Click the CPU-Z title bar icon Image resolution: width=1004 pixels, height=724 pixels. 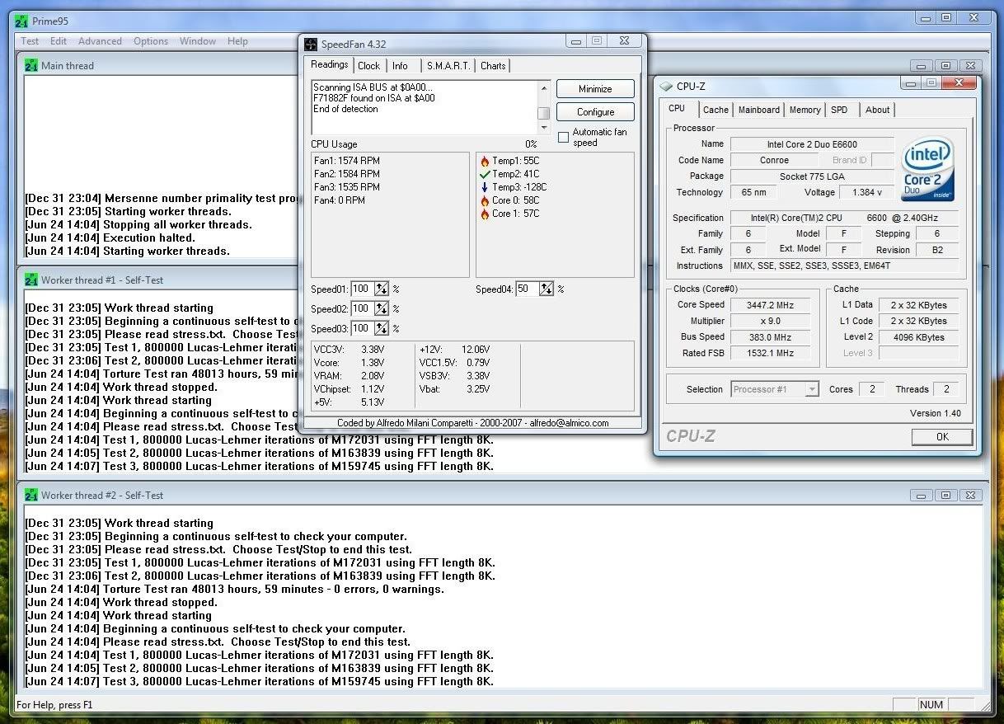(x=666, y=87)
